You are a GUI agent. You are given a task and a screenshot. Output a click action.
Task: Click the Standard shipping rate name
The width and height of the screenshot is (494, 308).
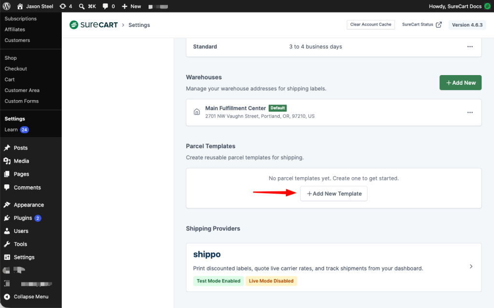tap(205, 47)
